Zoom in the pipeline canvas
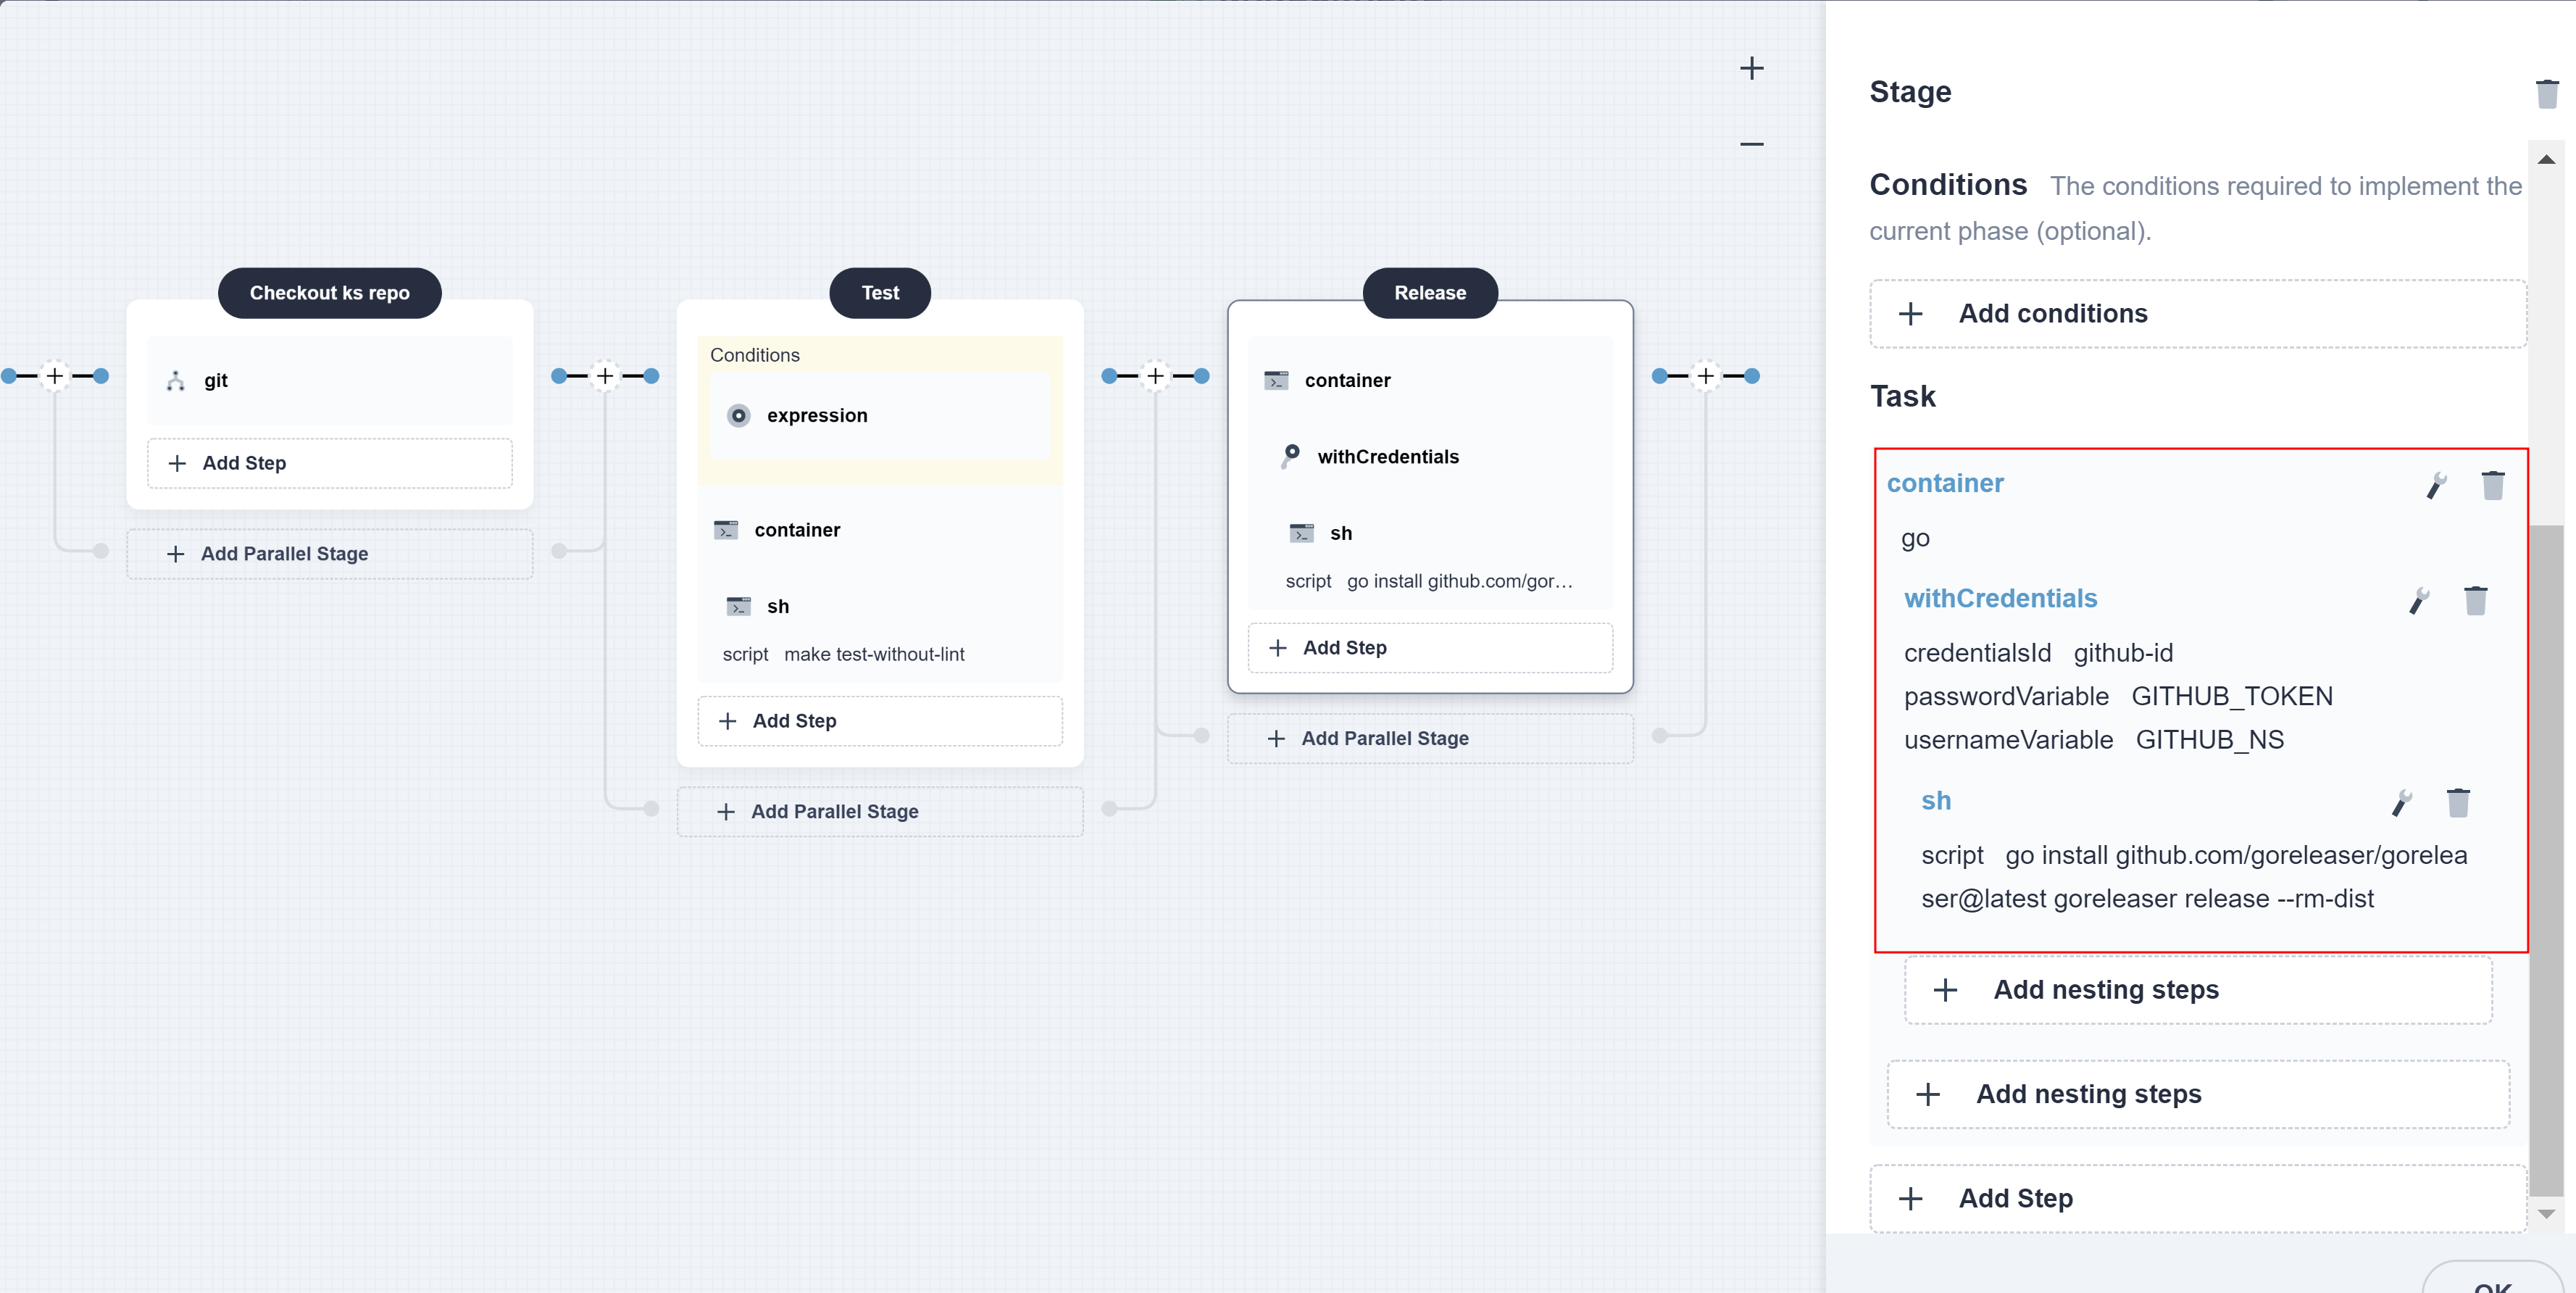This screenshot has width=2576, height=1293. click(x=1751, y=68)
